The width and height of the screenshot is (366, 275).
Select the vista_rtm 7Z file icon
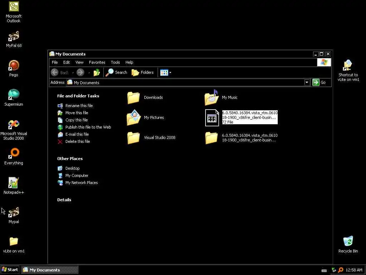[212, 117]
